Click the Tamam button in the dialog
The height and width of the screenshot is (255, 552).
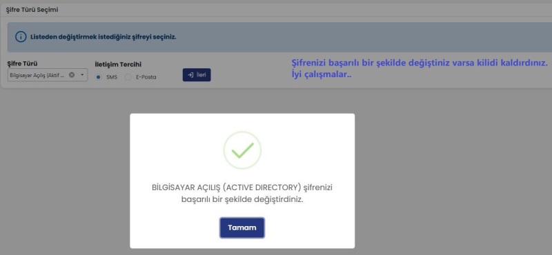point(242,227)
